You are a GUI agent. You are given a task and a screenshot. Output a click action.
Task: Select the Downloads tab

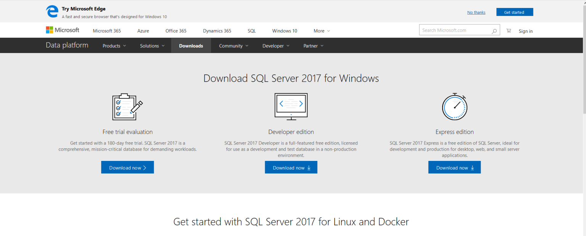point(191,46)
